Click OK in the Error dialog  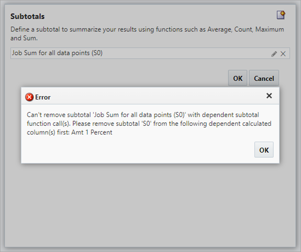click(264, 150)
